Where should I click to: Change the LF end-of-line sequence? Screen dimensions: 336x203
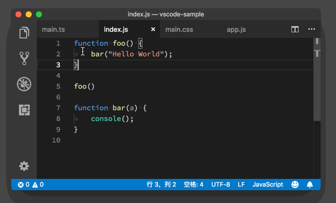point(241,185)
